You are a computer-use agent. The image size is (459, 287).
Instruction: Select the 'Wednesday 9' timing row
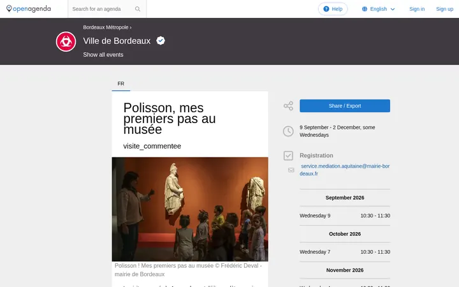(344, 216)
